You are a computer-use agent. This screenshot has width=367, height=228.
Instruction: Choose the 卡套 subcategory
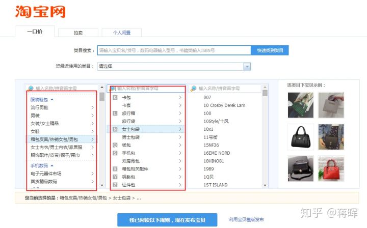pyautogui.click(x=146, y=105)
